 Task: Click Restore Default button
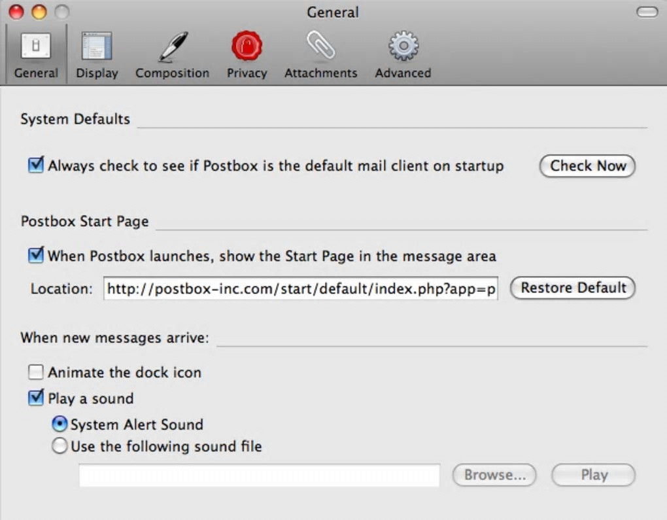point(573,288)
